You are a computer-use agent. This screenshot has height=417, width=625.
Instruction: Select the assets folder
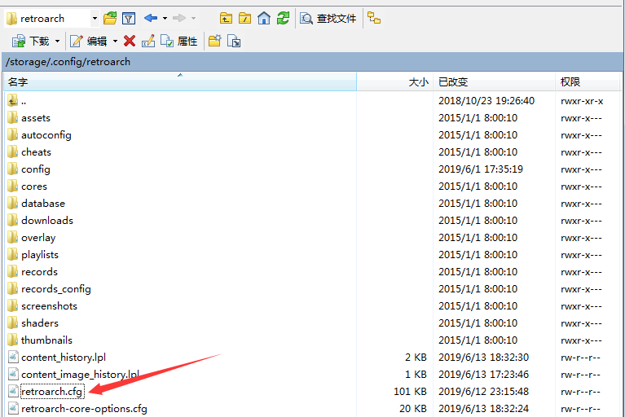tap(36, 118)
